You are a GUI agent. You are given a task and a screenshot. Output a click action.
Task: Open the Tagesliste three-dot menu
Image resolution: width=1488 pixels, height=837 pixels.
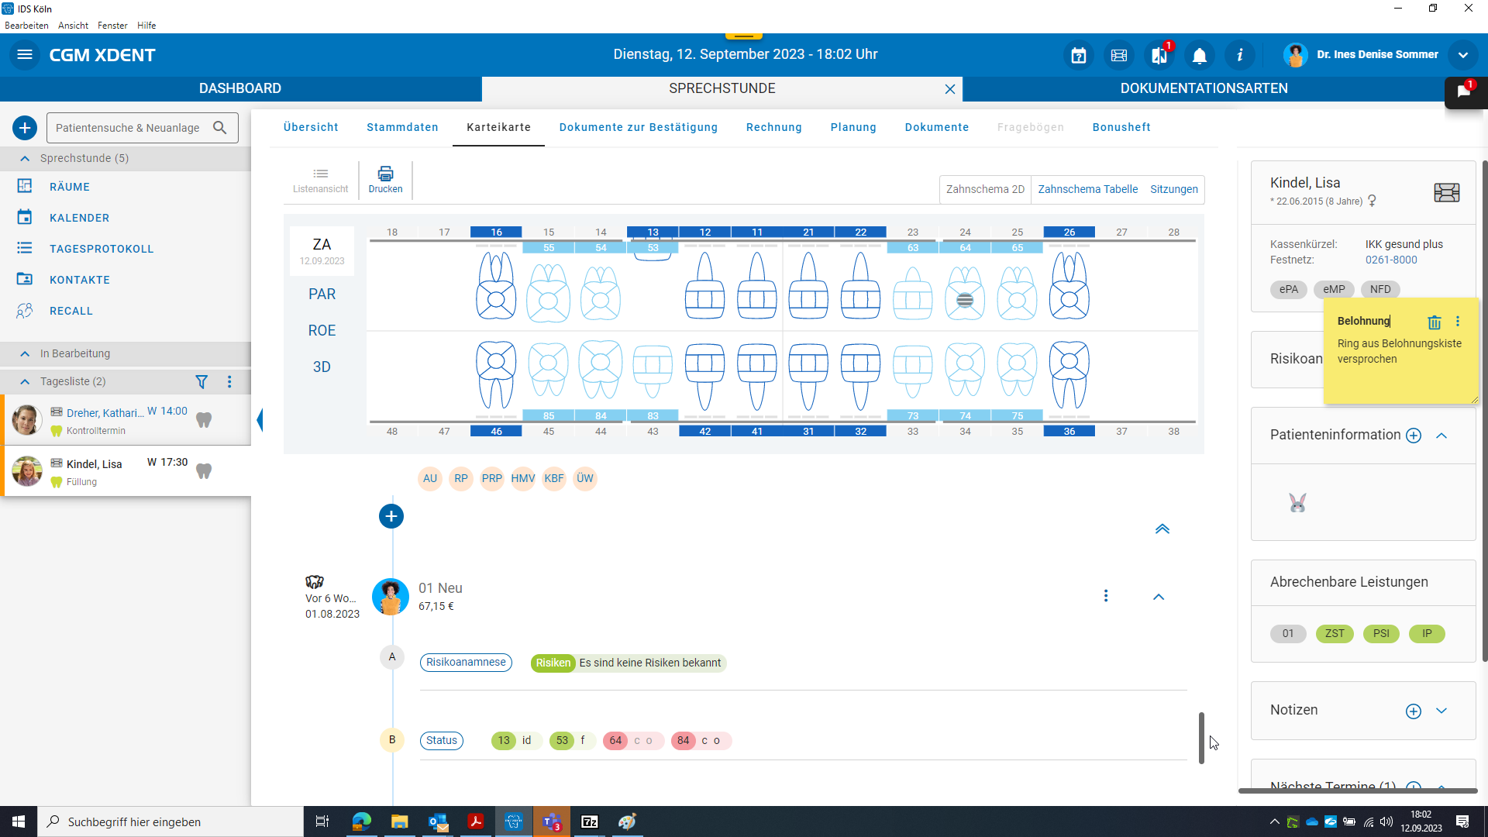click(229, 381)
